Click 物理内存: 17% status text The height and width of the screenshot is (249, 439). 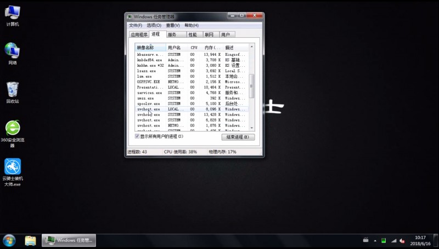[223, 152]
